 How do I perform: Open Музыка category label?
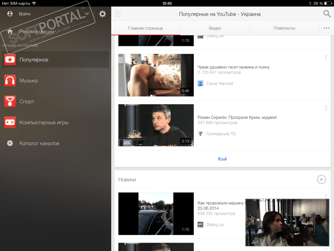28,81
